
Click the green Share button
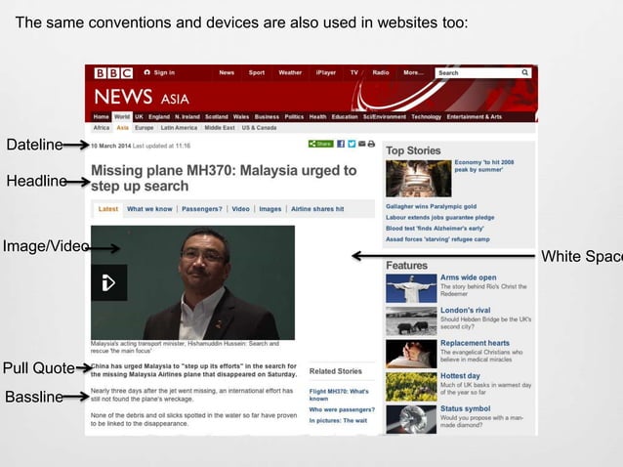(320, 144)
